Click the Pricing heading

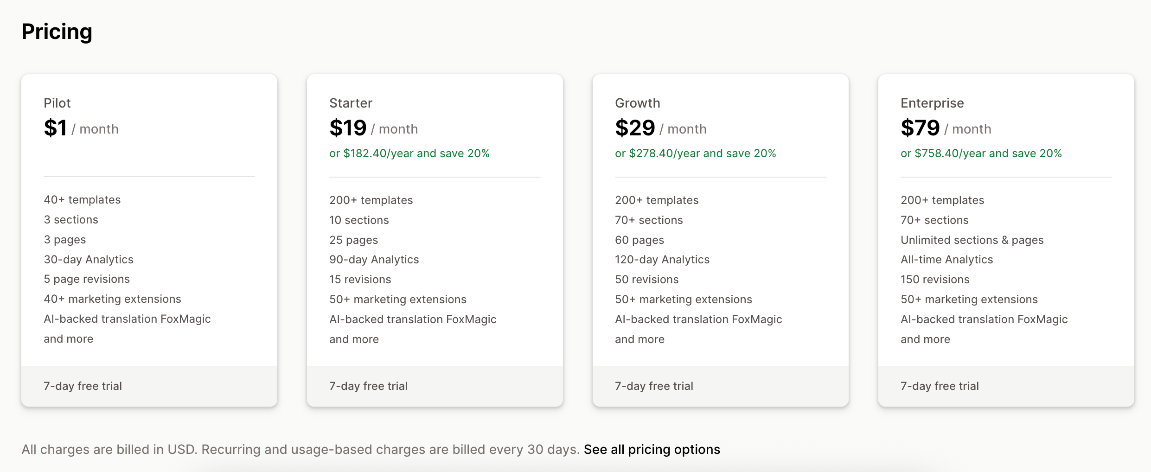click(57, 32)
